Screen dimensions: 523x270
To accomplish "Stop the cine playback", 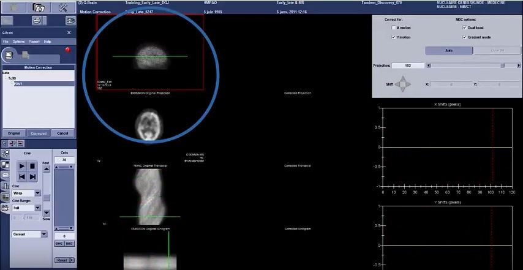I will click(32, 166).
